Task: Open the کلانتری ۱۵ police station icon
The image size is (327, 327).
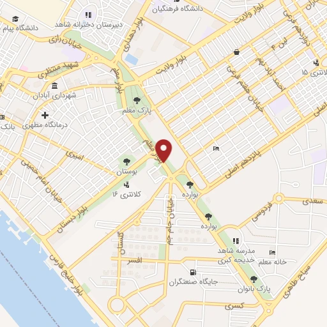Action: (316, 63)
